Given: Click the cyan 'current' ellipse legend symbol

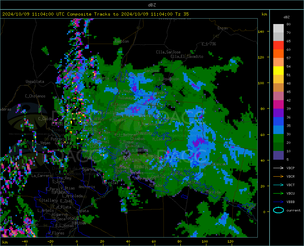Looking at the screenshot, I should pos(278,210).
